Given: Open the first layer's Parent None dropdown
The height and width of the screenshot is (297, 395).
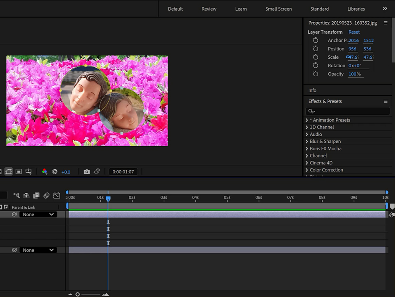Looking at the screenshot, I should point(38,215).
